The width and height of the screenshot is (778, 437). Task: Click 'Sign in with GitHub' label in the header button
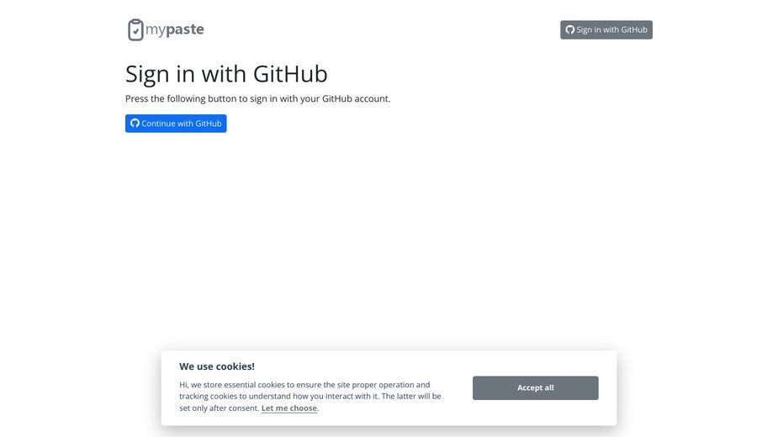point(611,29)
